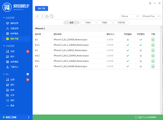Click the forward navigation arrow
The image size is (163, 120).
(x=42, y=16)
